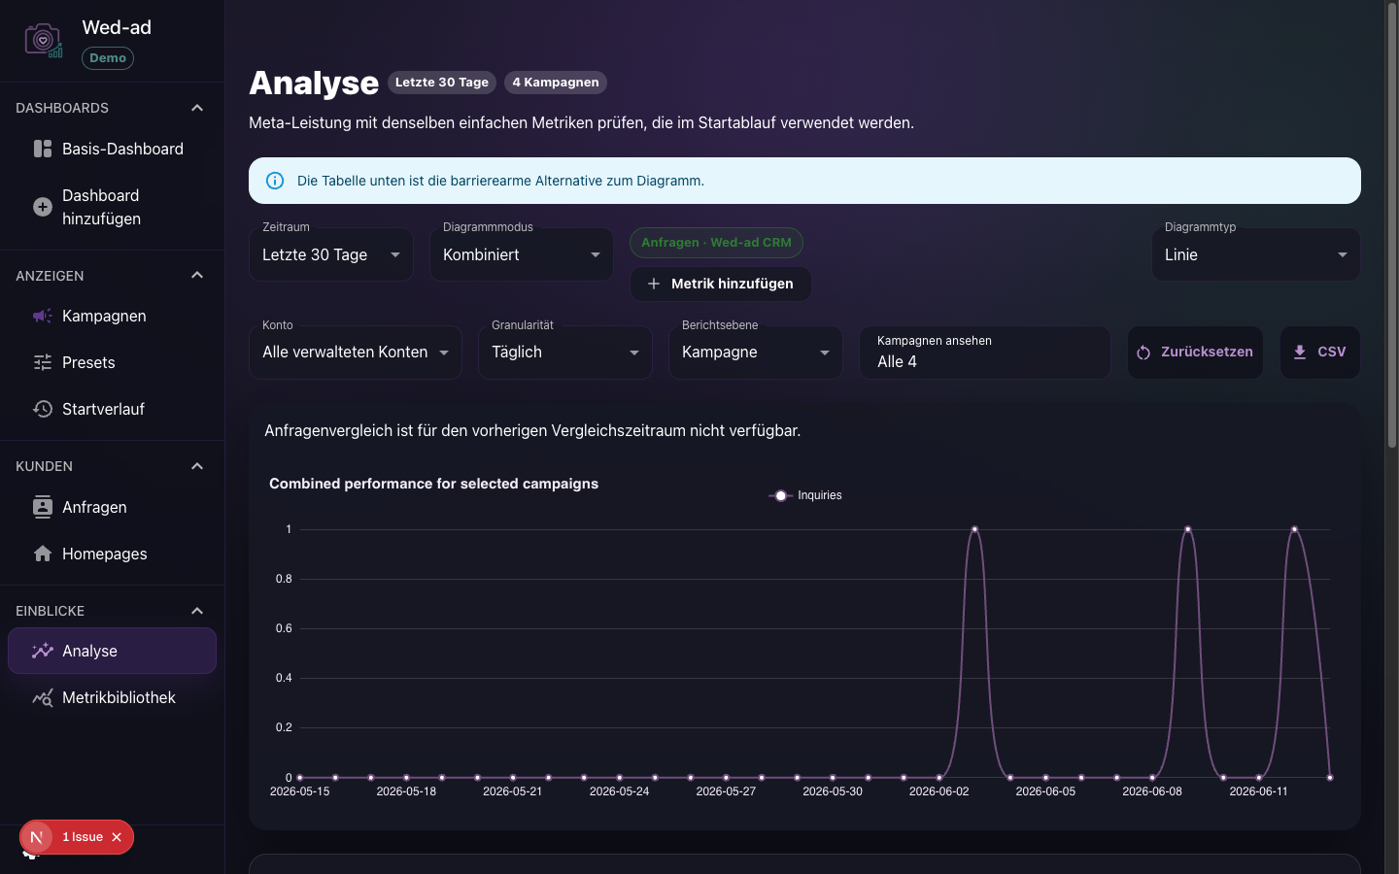
Task: Click the plus icon in Metrik hinzufügen
Action: tap(654, 284)
